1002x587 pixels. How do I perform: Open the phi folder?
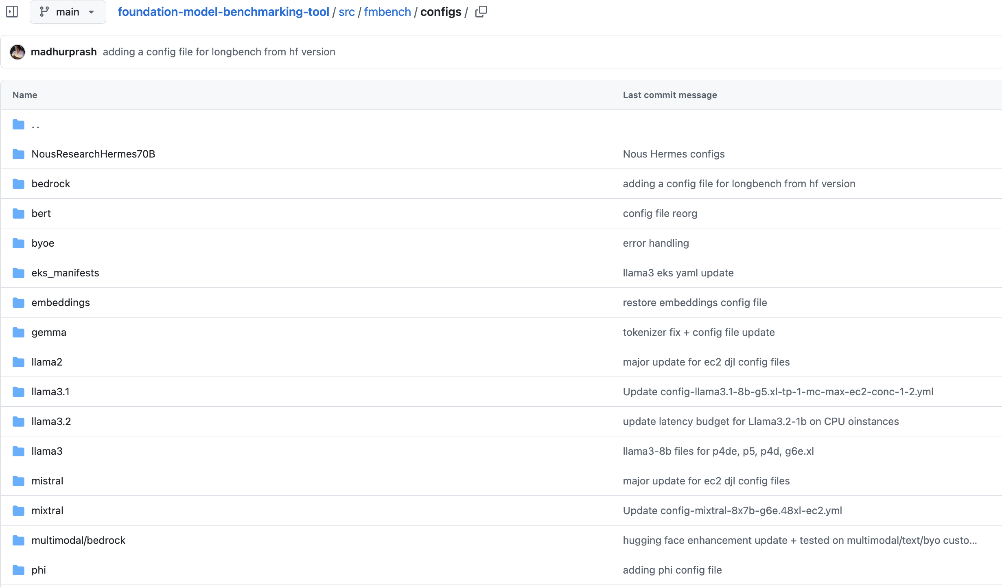point(39,570)
